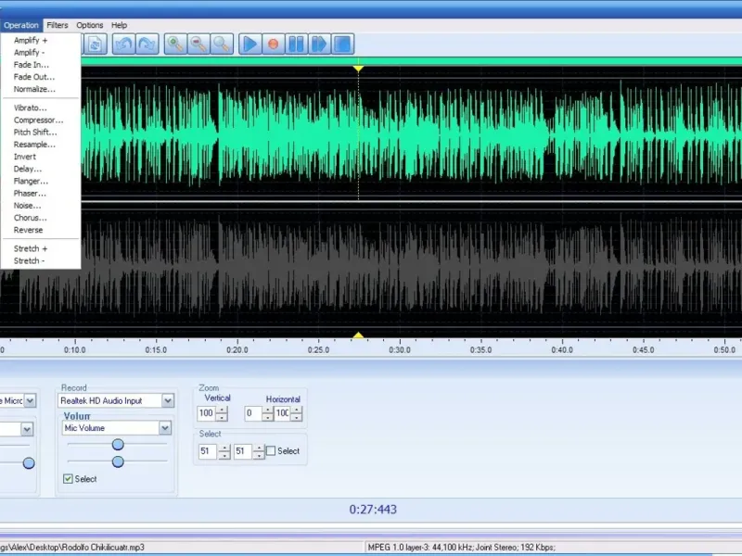The width and height of the screenshot is (742, 556).
Task: Click the Undo arrow icon in toolbar
Action: (x=124, y=44)
